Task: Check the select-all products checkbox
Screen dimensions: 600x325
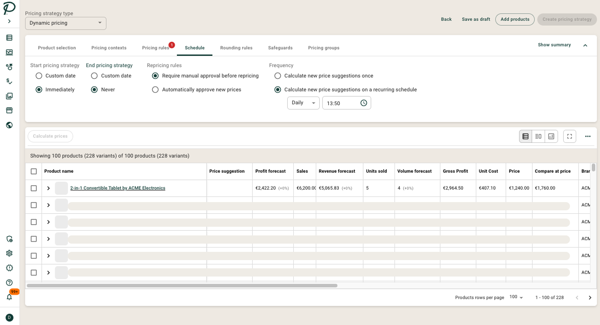Action: click(x=33, y=171)
